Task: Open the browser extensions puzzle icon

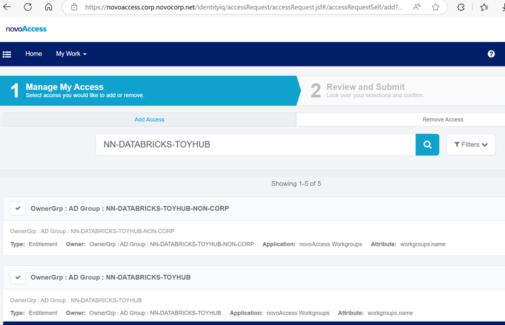Action: click(461, 7)
